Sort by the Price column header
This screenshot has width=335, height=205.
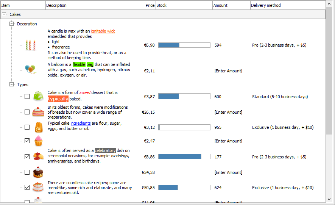pos(144,5)
